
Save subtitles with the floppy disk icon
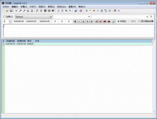tap(11, 11)
